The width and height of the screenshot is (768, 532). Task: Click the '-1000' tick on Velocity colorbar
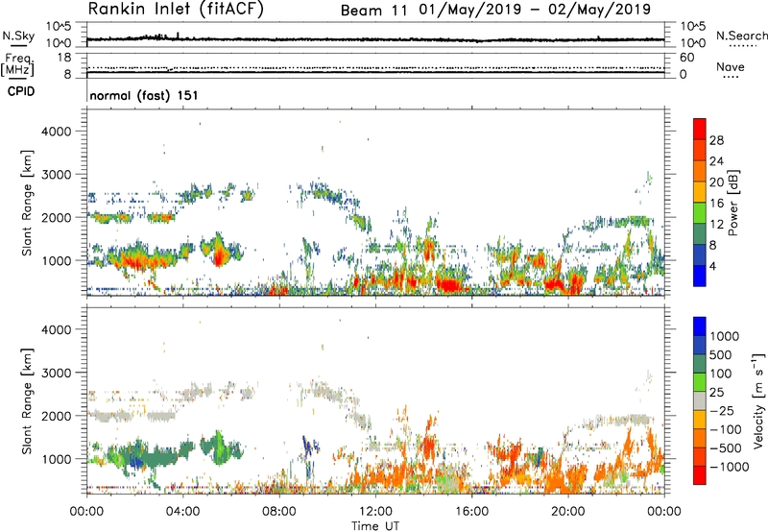(730, 467)
